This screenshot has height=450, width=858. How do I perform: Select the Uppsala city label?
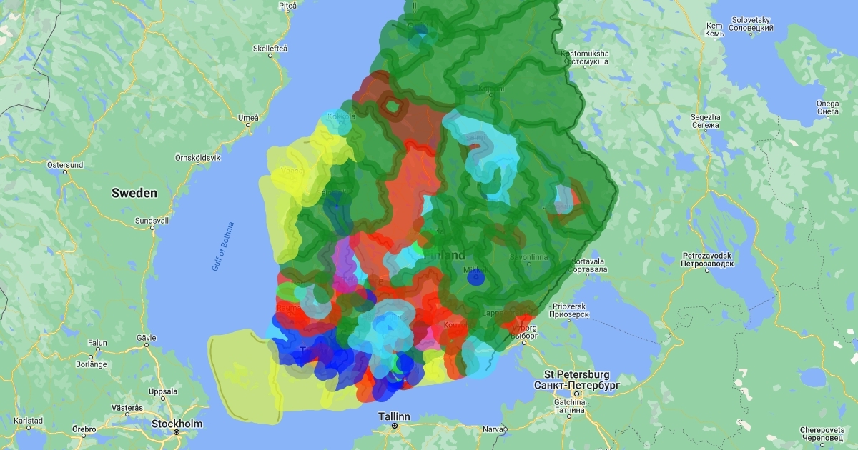click(162, 391)
